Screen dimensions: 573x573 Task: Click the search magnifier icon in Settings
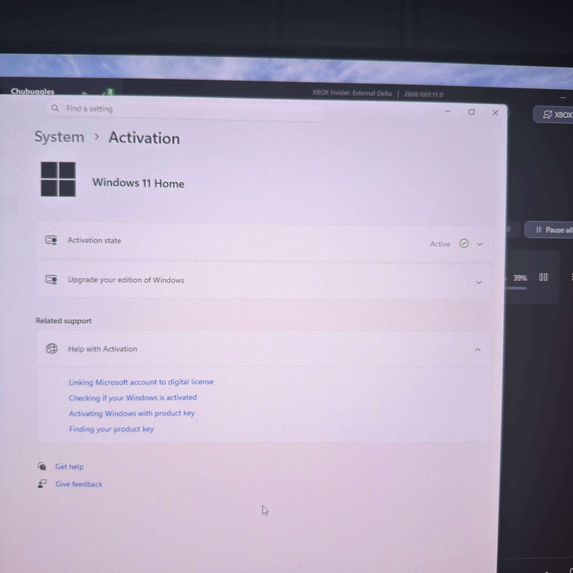pos(55,108)
